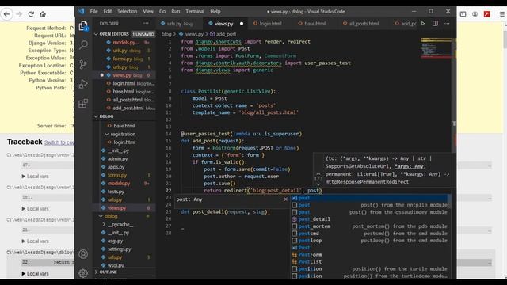507x285 pixels.
Task: Open the Search view in the activity bar
Action: tap(83, 44)
